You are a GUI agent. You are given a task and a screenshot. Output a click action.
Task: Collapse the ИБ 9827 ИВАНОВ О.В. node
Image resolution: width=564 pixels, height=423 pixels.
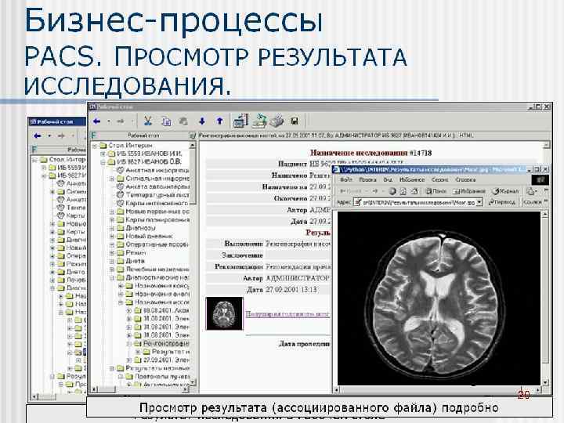[x=103, y=162]
